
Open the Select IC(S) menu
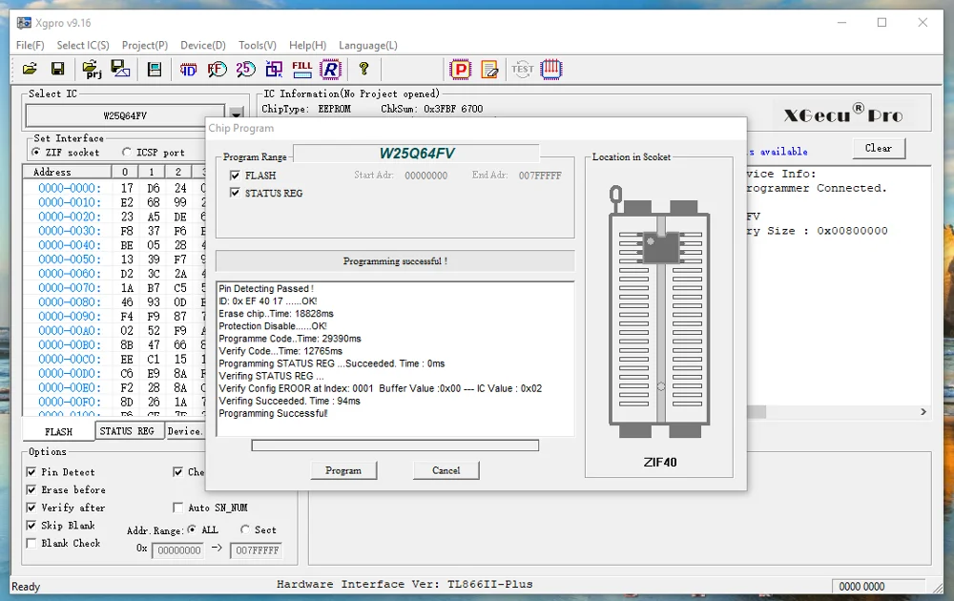(x=83, y=45)
